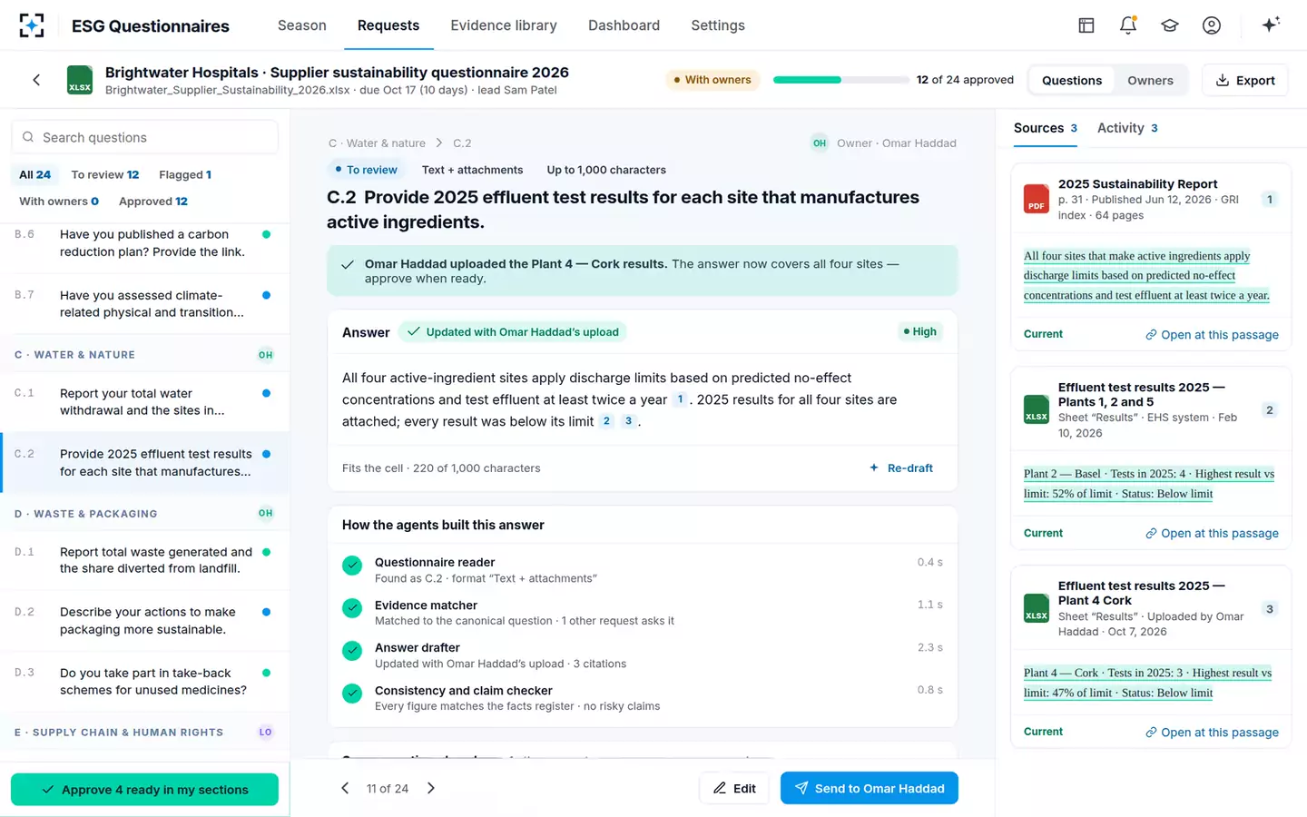Click OH badge on Water & Nature section
This screenshot has width=1307, height=817.
(x=265, y=355)
